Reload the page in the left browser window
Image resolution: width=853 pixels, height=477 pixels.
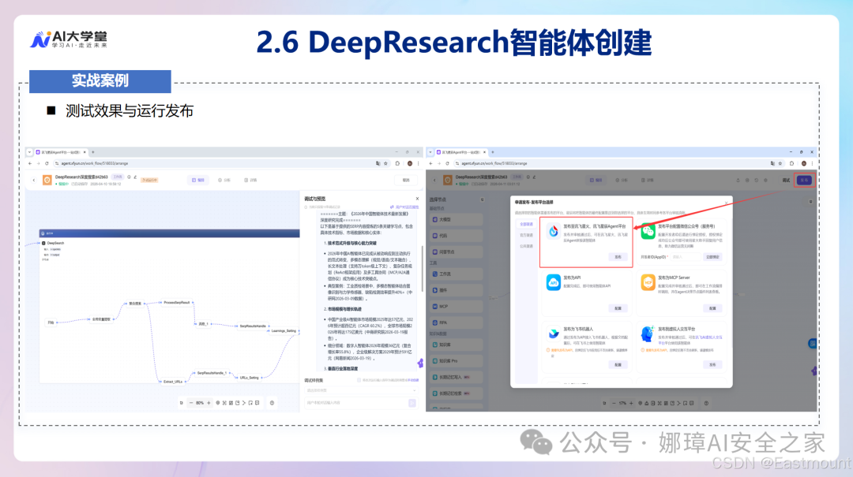tap(47, 163)
